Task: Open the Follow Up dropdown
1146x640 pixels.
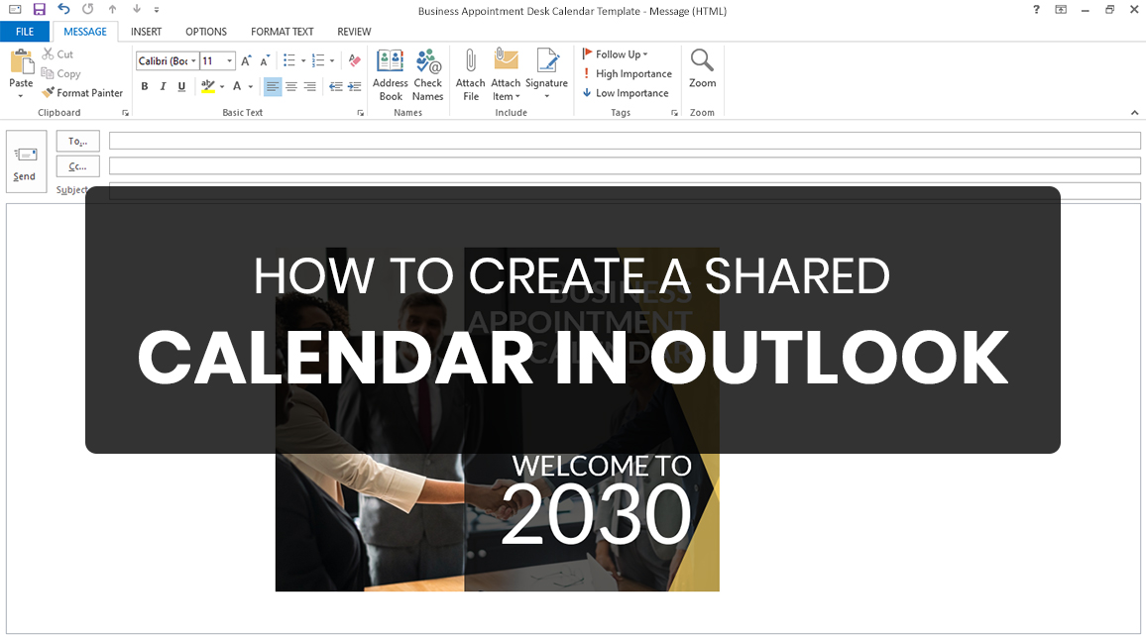Action: [617, 53]
